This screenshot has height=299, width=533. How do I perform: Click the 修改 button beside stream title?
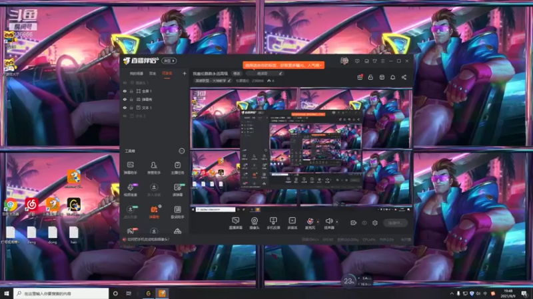pyautogui.click(x=237, y=74)
